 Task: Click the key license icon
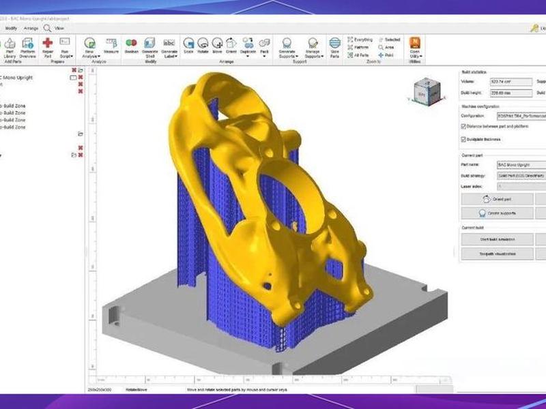click(534, 28)
